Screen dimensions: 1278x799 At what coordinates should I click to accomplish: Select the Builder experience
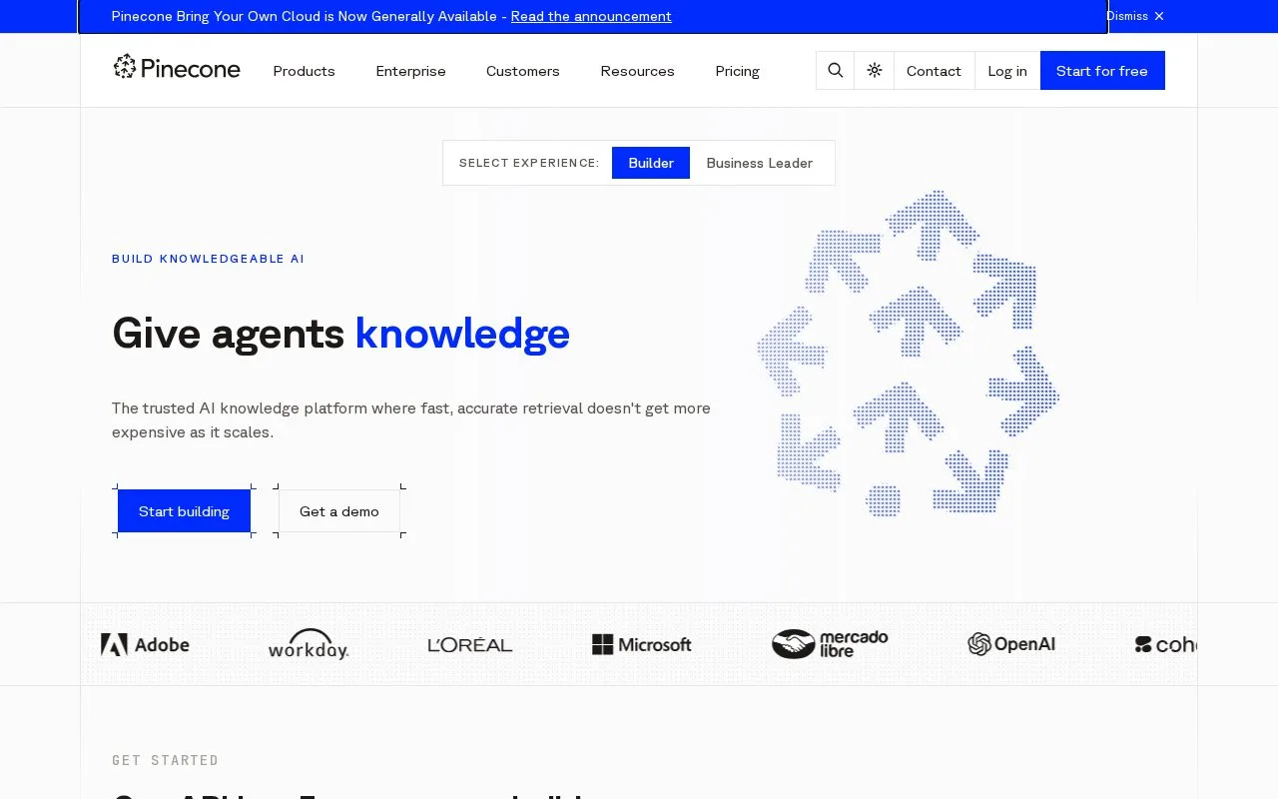651,163
